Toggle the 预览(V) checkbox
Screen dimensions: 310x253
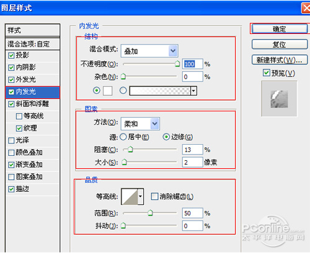pos(267,72)
